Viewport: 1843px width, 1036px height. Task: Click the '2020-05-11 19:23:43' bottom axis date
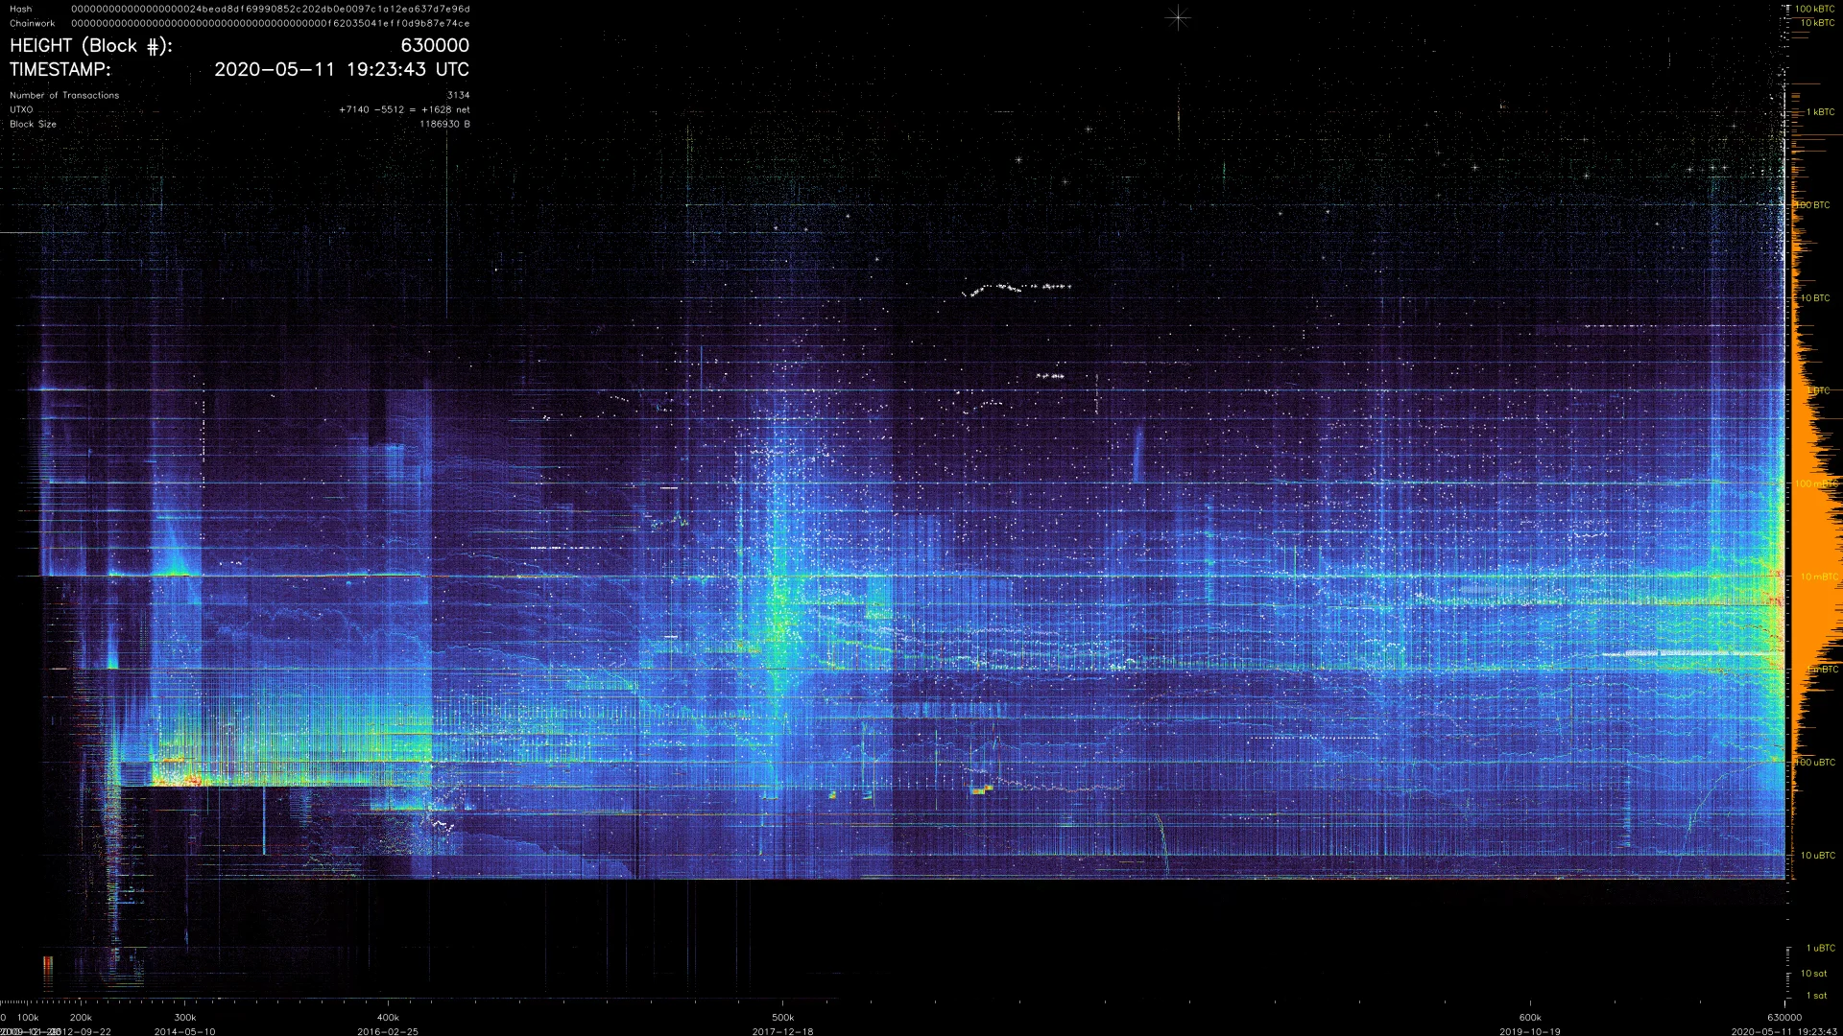click(1784, 1032)
